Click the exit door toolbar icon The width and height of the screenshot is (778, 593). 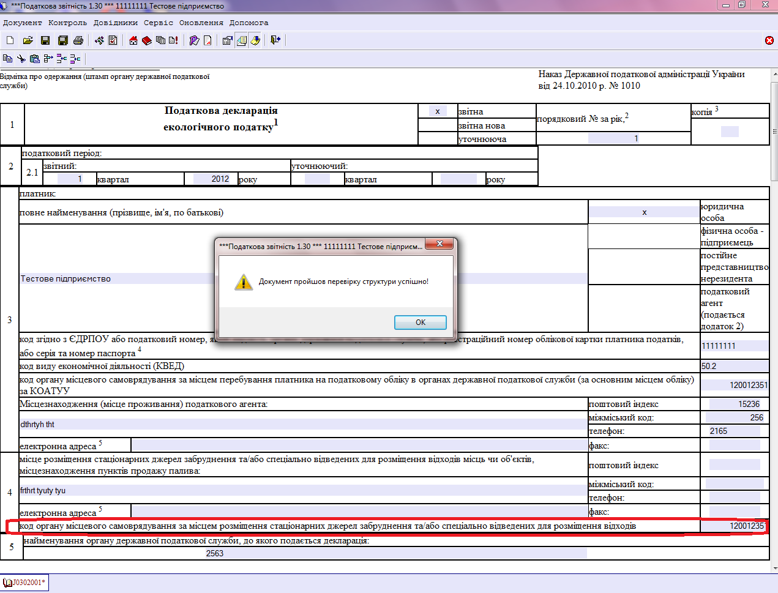click(x=275, y=40)
